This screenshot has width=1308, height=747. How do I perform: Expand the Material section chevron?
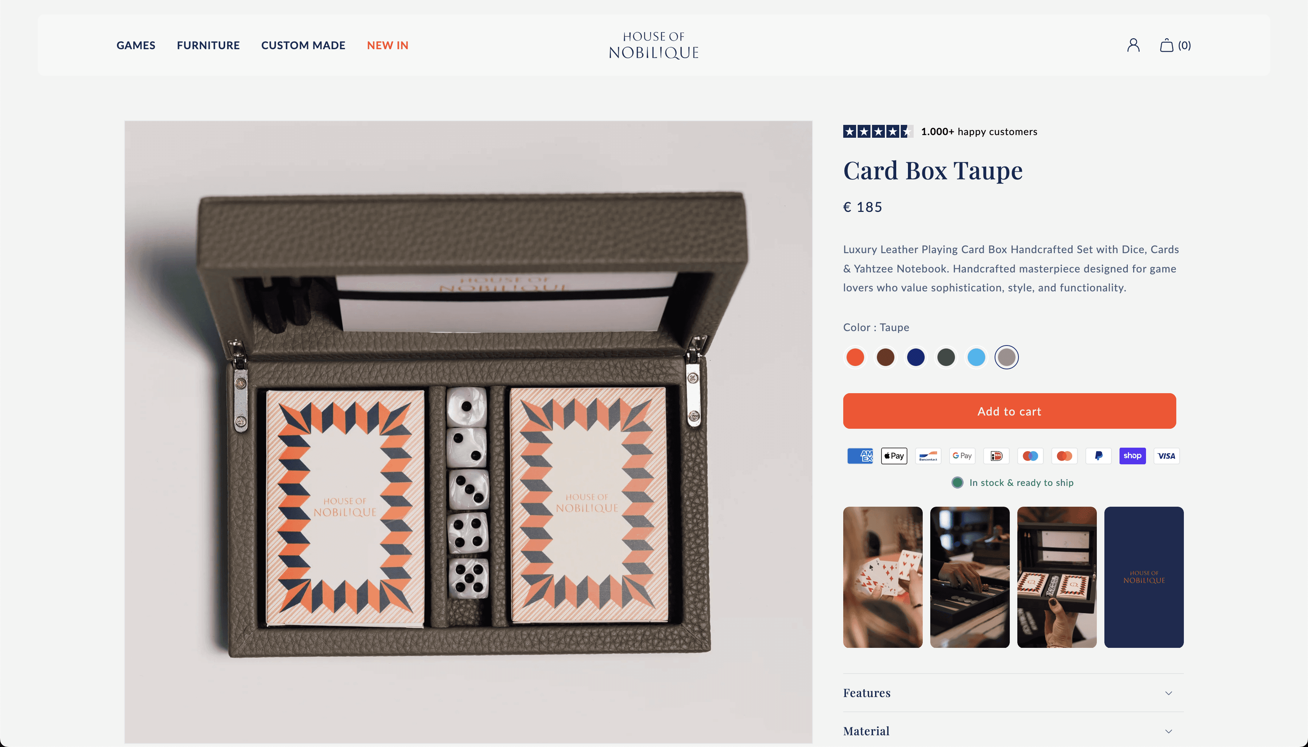tap(1168, 731)
